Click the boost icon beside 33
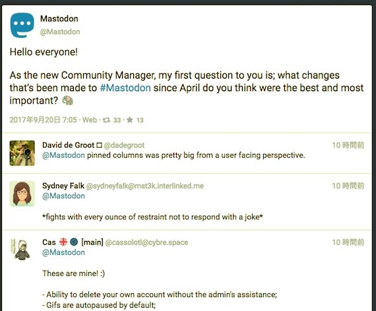This screenshot has width=376, height=311. [106, 120]
